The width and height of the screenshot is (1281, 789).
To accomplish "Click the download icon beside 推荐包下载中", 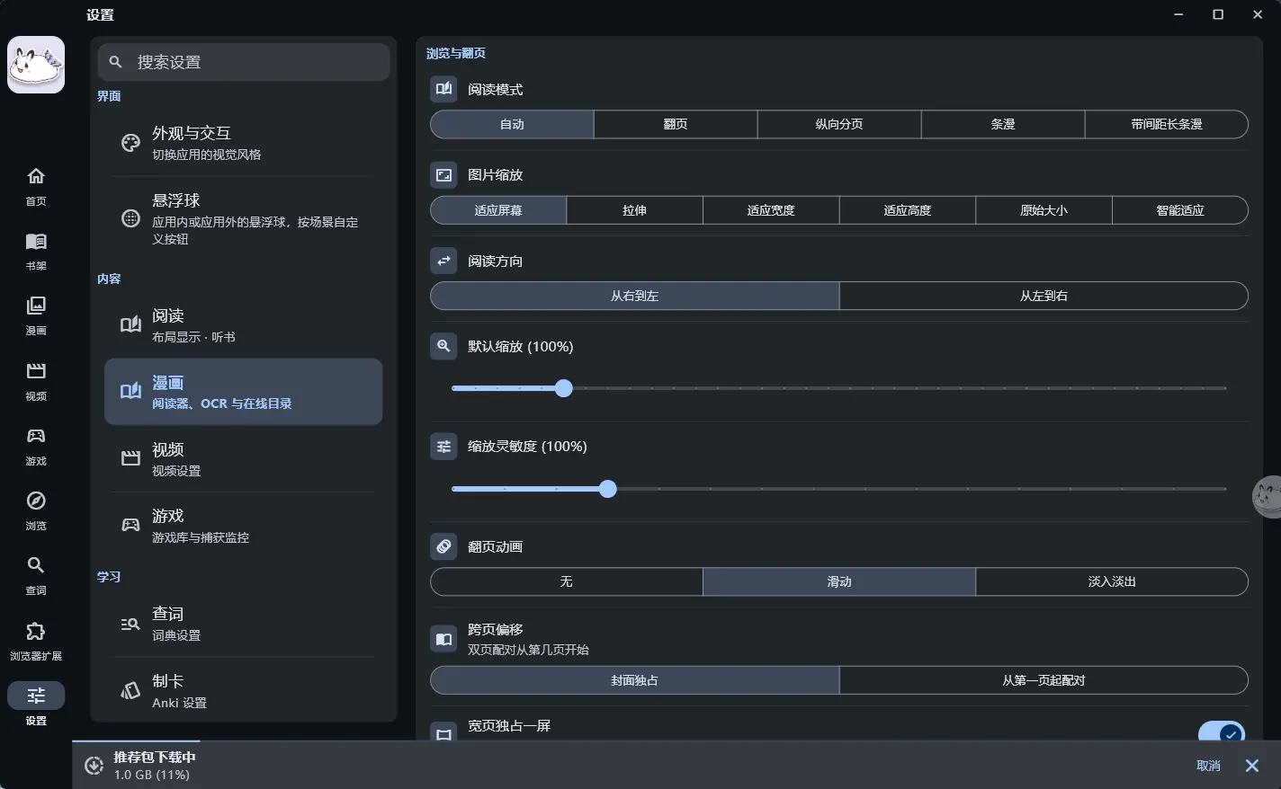I will click(x=94, y=766).
